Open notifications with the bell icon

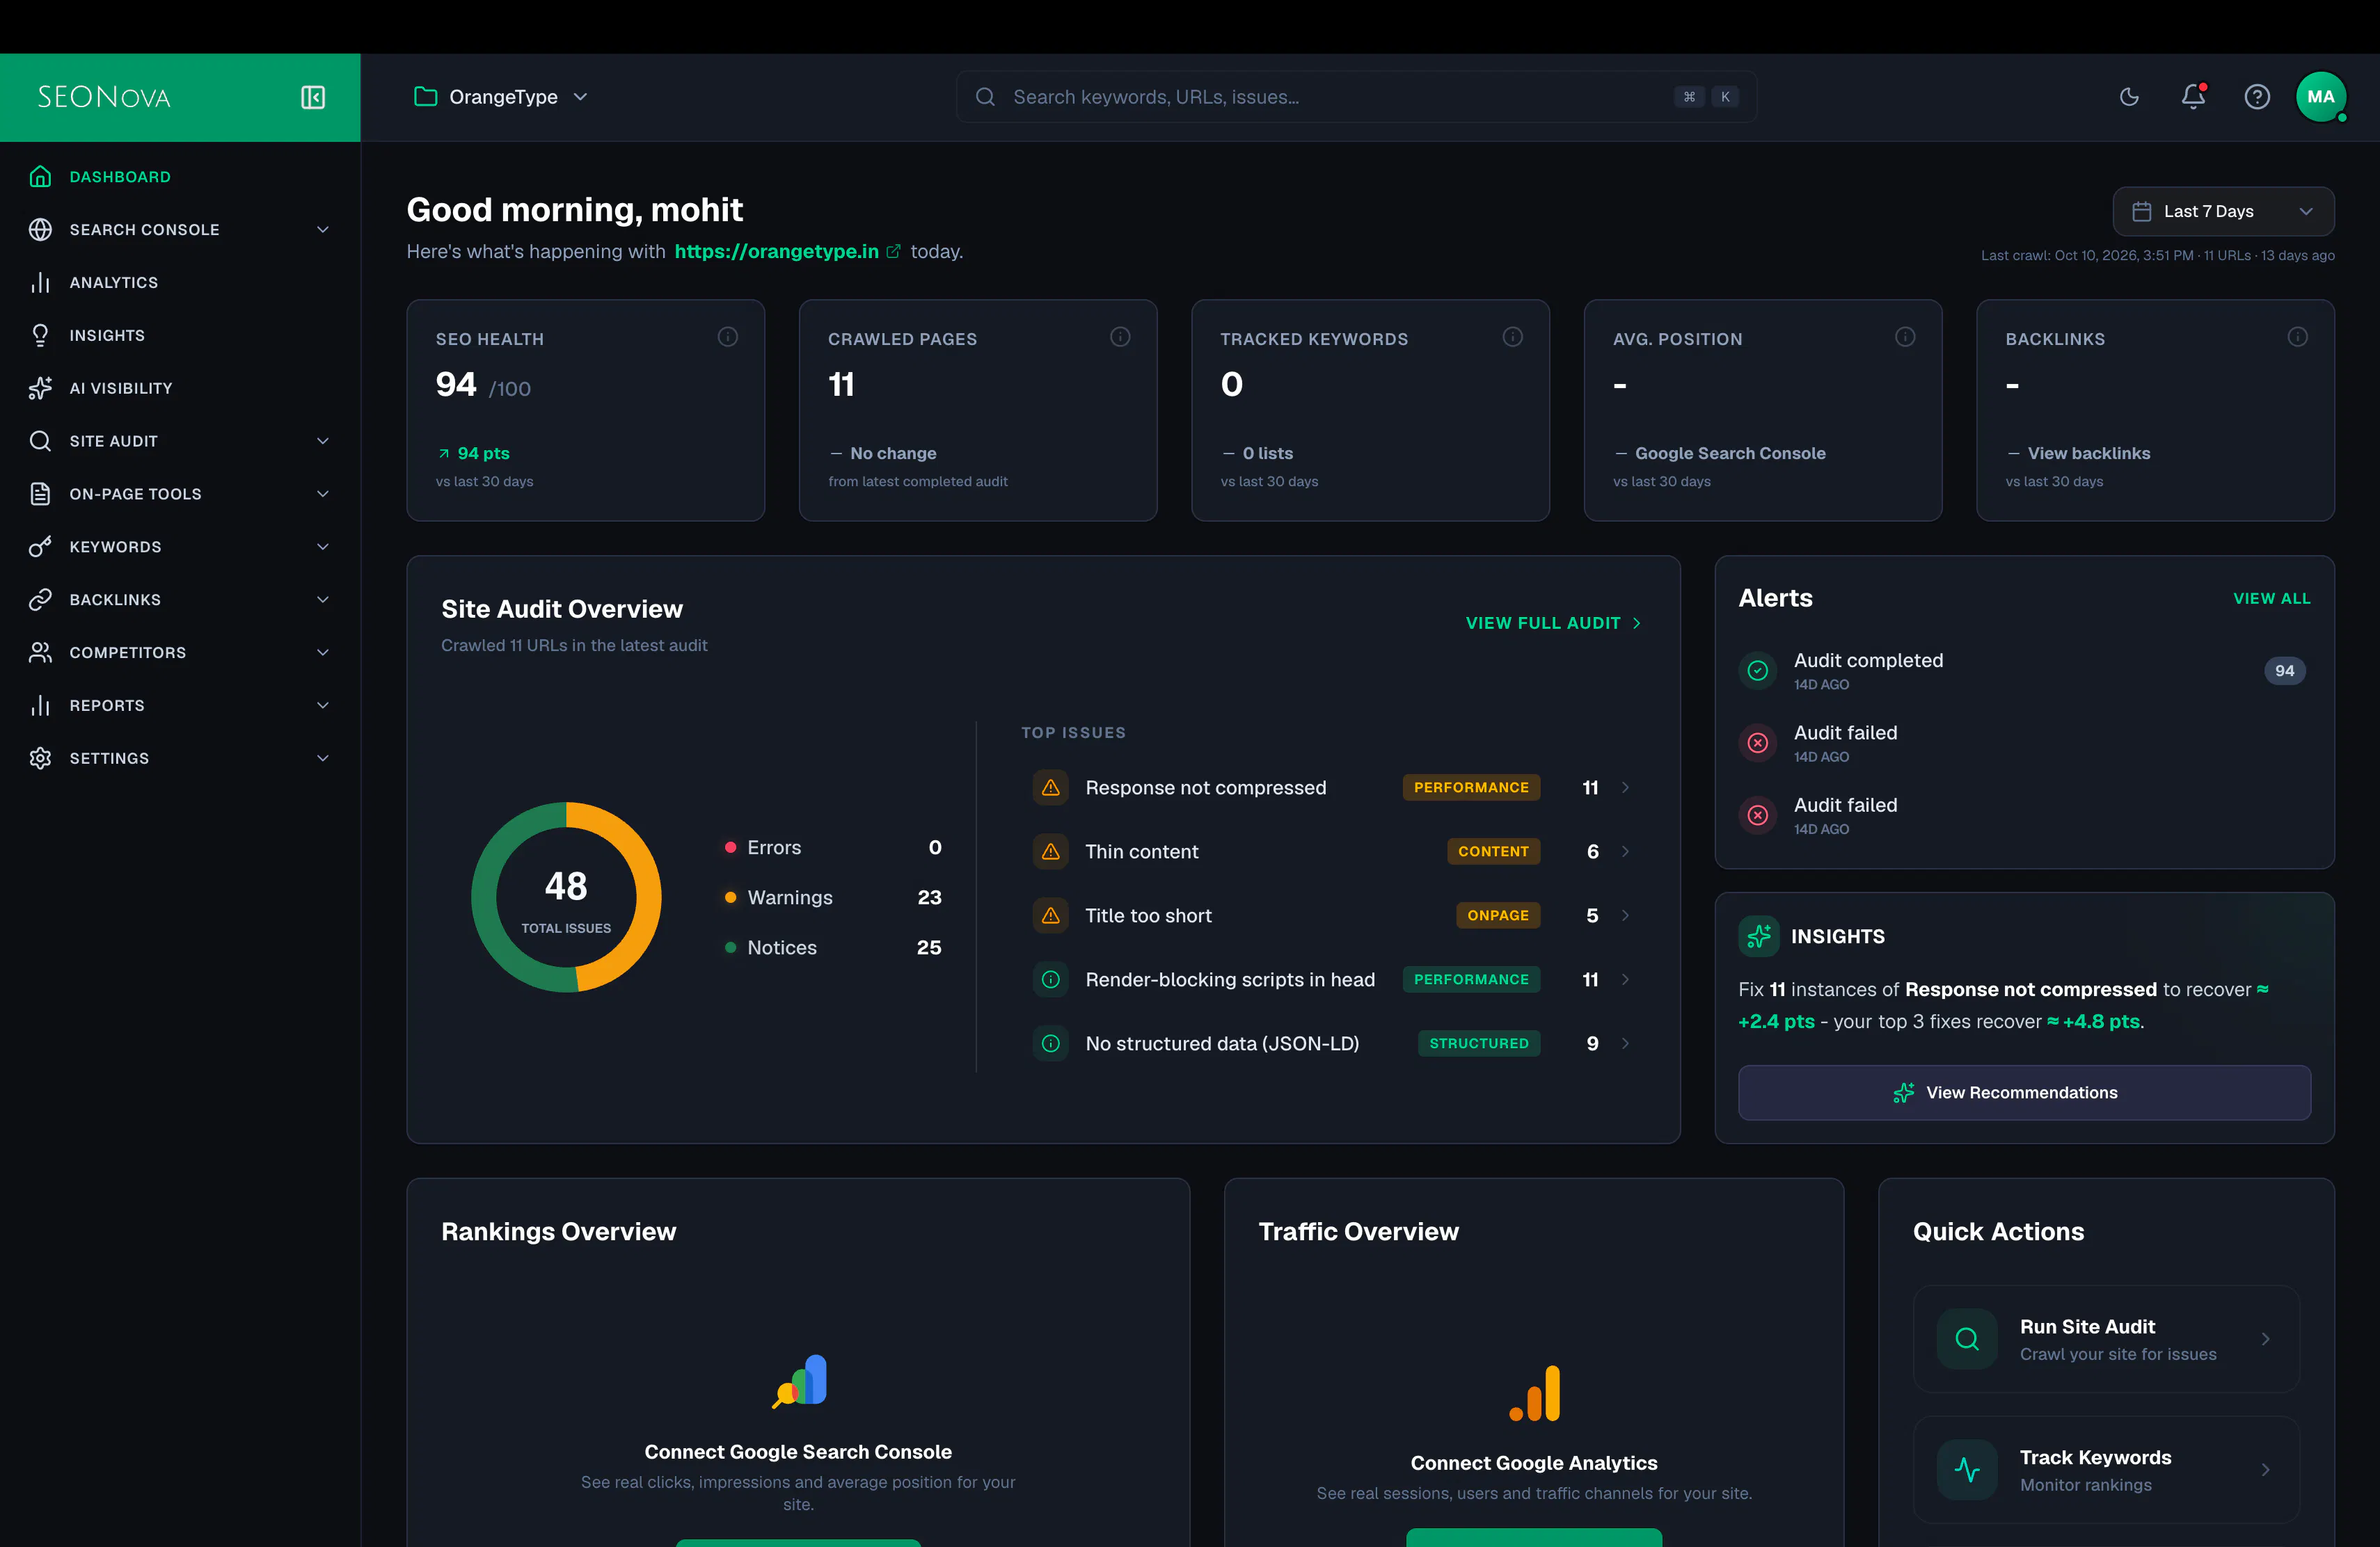(2193, 96)
